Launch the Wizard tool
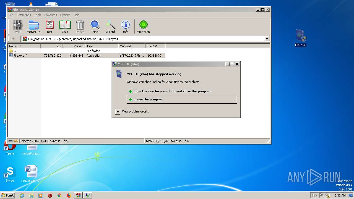Screen dimensions: 354x199 [110, 27]
